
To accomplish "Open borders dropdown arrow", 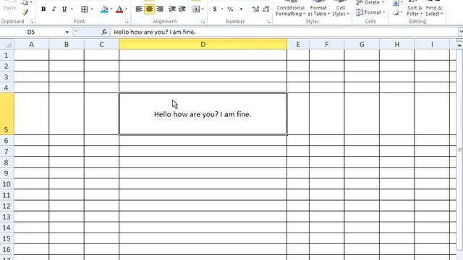I will (92, 9).
